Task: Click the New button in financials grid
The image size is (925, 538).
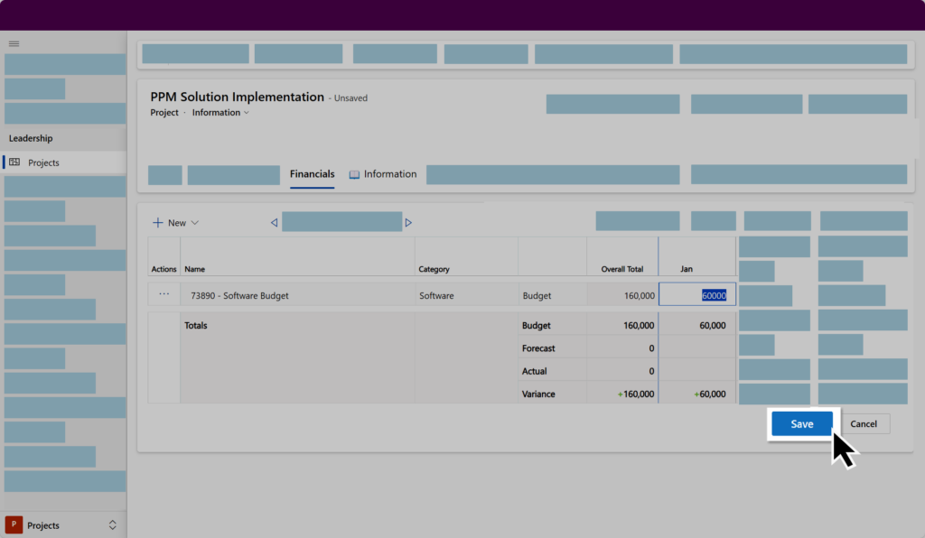Action: [176, 223]
